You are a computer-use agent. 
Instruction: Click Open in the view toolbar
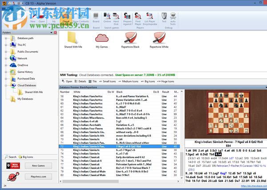67,81
